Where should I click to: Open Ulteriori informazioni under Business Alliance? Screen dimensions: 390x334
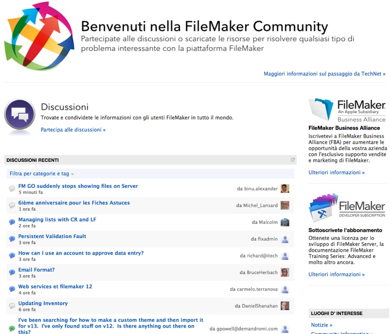point(336,172)
